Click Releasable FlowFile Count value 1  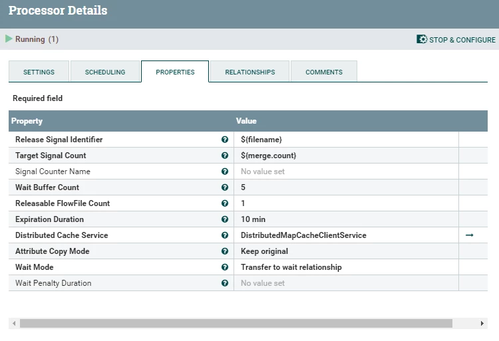(x=346, y=203)
